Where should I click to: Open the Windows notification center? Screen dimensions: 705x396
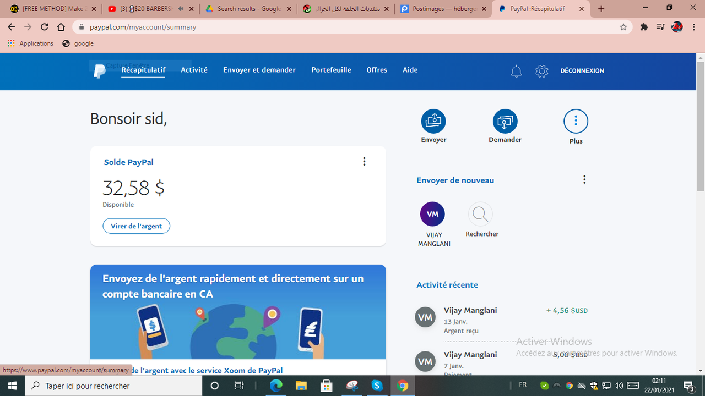(x=688, y=386)
